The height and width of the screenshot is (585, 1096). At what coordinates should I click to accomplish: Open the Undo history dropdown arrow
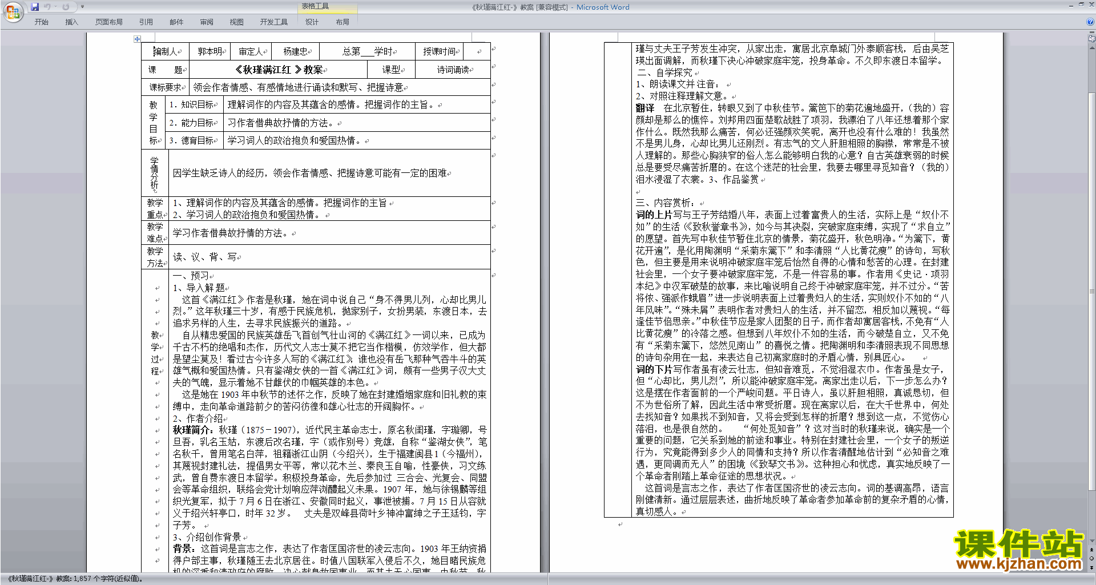(x=55, y=7)
